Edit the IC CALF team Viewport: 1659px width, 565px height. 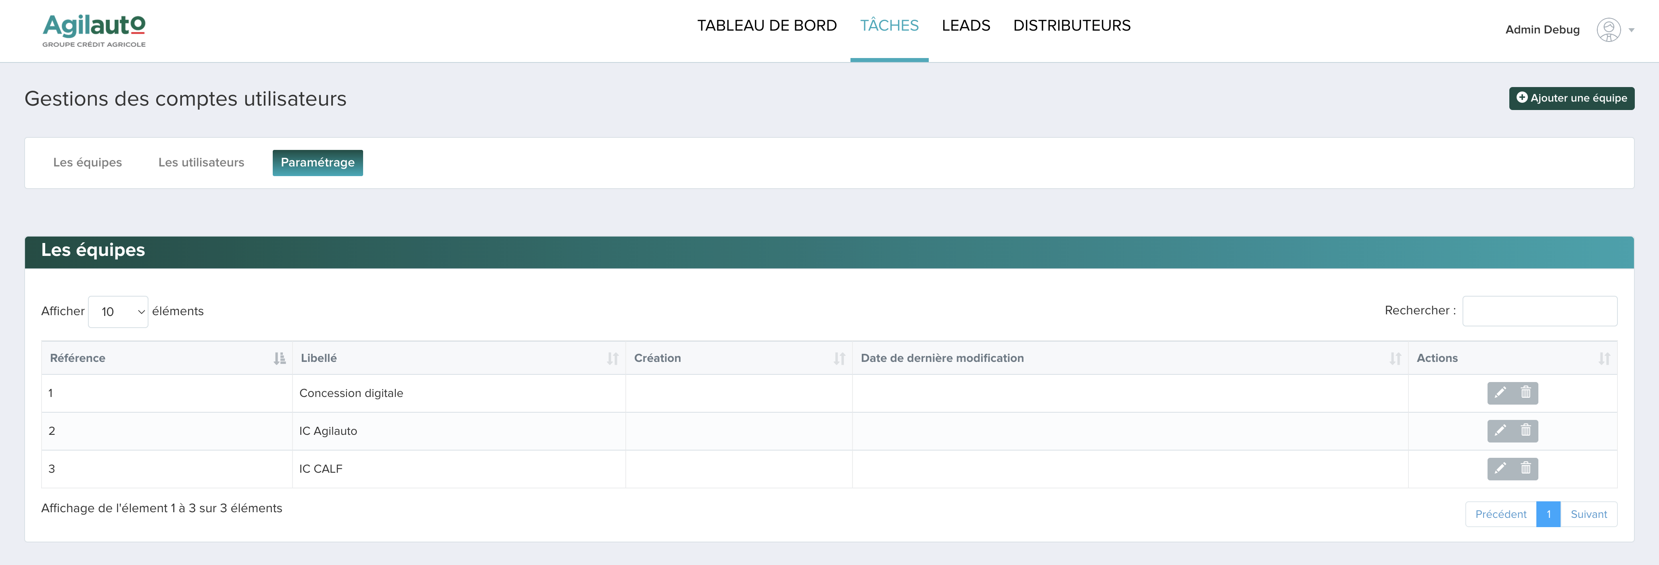[x=1500, y=468]
